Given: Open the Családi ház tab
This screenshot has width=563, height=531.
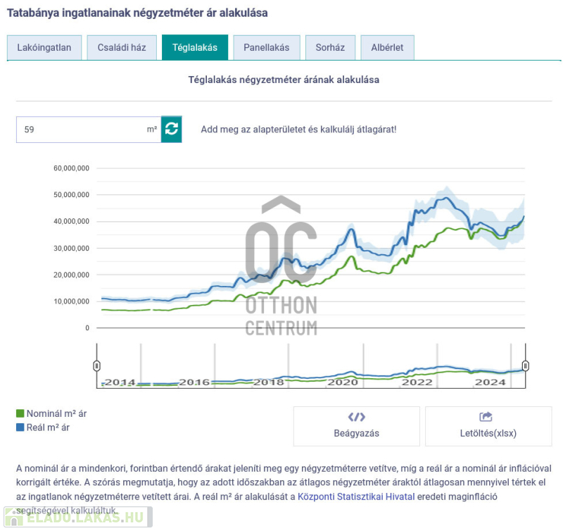Looking at the screenshot, I should point(122,48).
